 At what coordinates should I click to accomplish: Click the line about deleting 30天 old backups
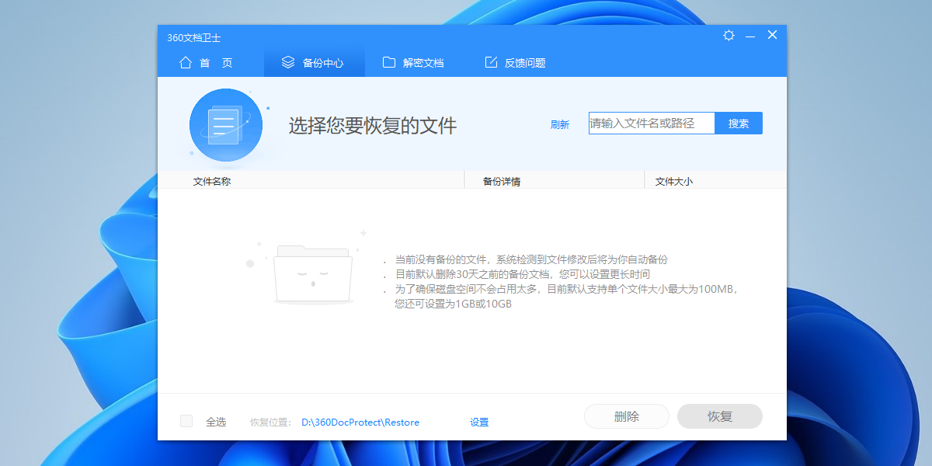point(523,274)
